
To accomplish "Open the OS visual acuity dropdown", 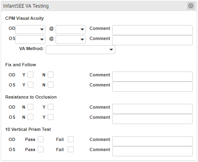I will pos(30,40).
